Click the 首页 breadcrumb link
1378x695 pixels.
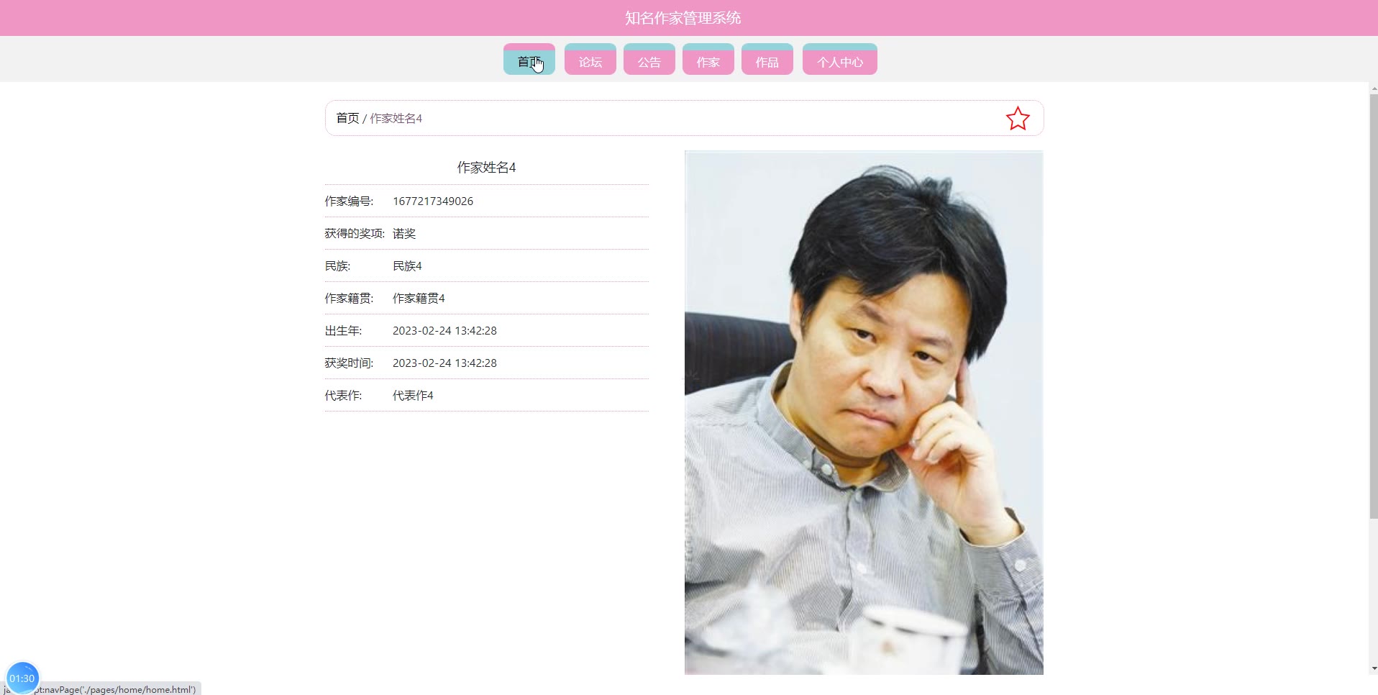point(347,118)
